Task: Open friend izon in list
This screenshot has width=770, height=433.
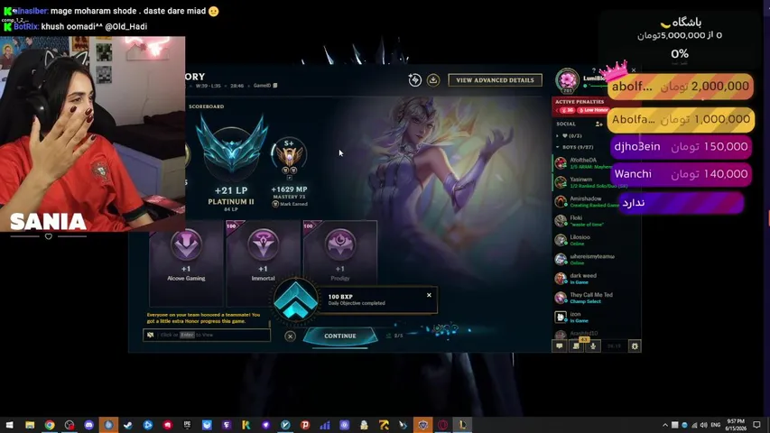Action: [x=597, y=317]
